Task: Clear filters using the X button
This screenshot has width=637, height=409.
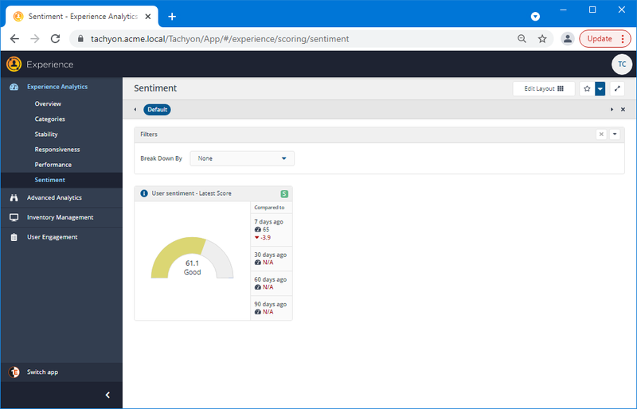Action: tap(601, 134)
